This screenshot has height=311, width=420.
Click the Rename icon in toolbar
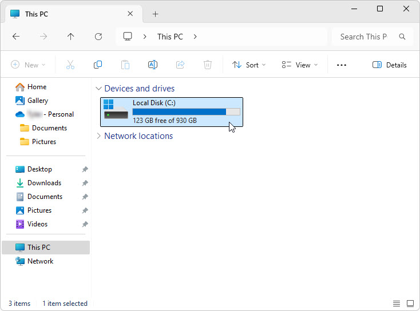click(x=153, y=65)
